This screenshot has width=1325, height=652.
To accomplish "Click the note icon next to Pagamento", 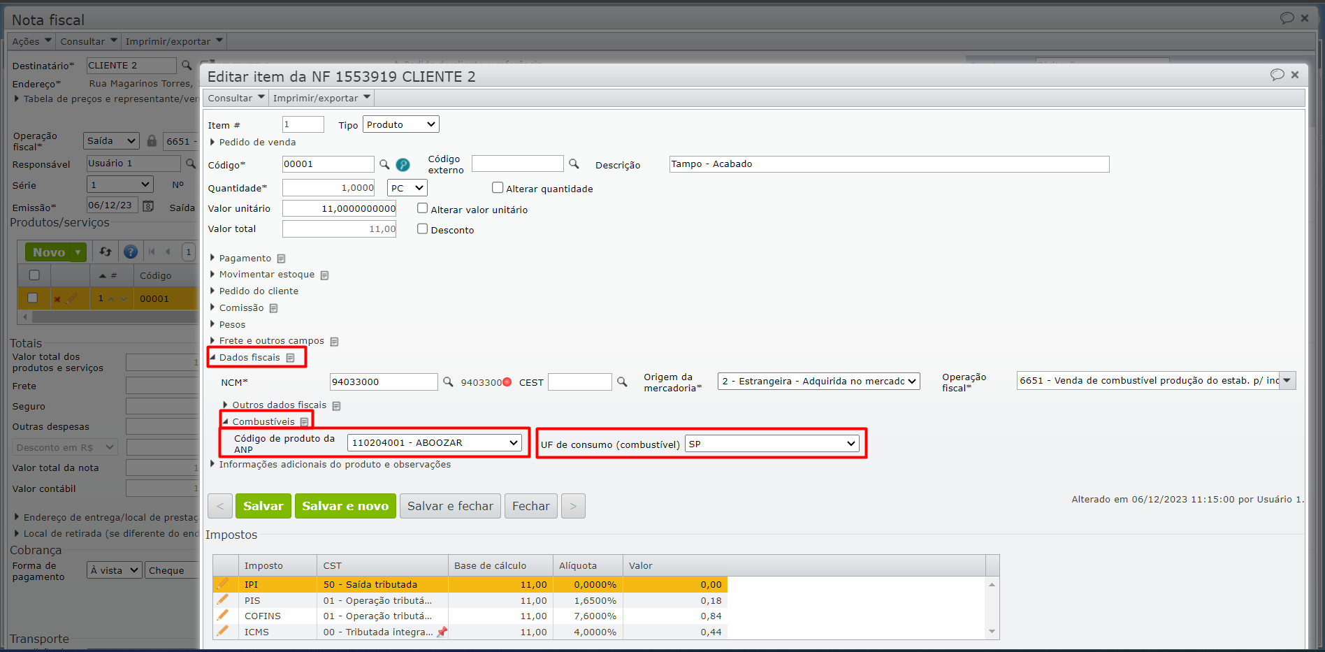I will (281, 259).
